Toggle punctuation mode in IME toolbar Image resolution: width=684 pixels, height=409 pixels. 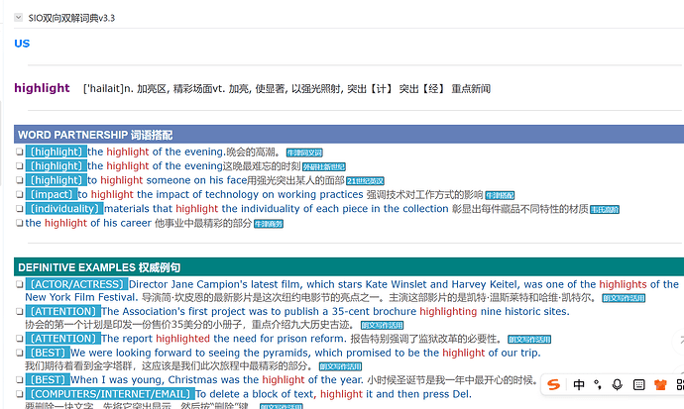(598, 385)
